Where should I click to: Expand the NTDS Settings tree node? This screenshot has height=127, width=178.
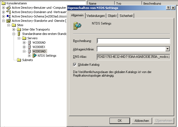(29, 56)
